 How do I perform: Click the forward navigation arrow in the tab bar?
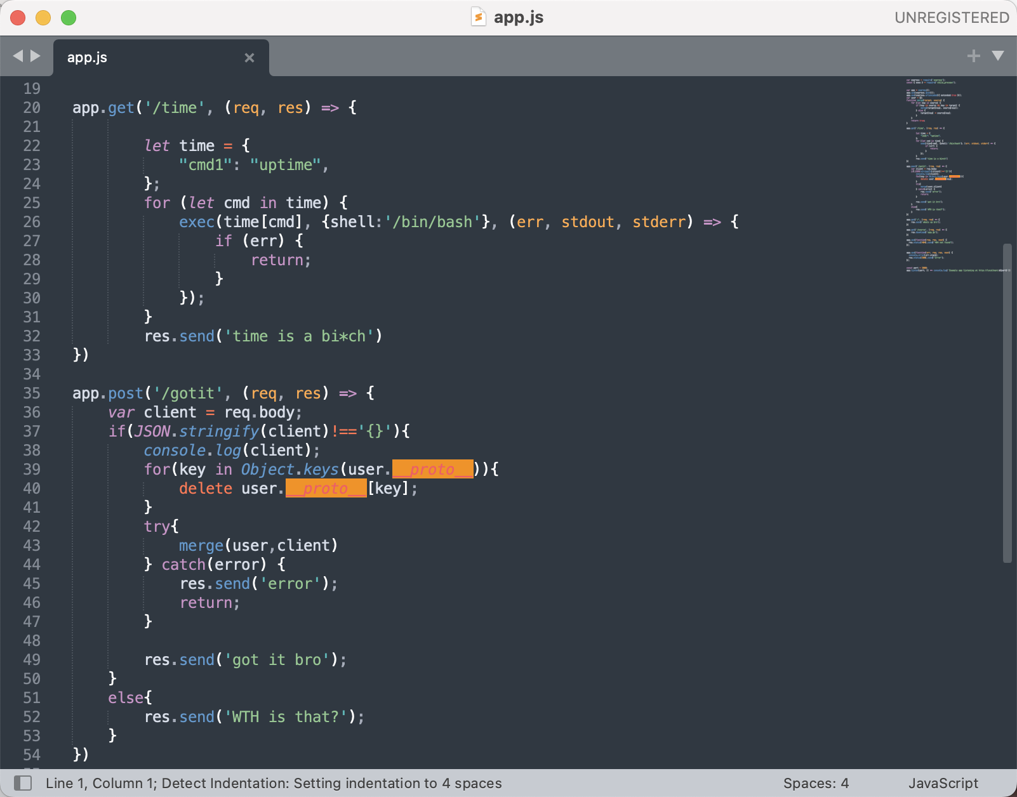click(x=36, y=56)
